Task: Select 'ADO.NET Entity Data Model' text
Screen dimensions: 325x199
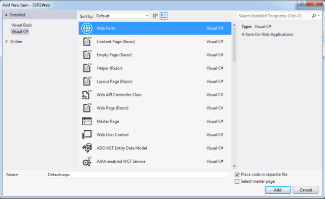Action: tap(122, 148)
